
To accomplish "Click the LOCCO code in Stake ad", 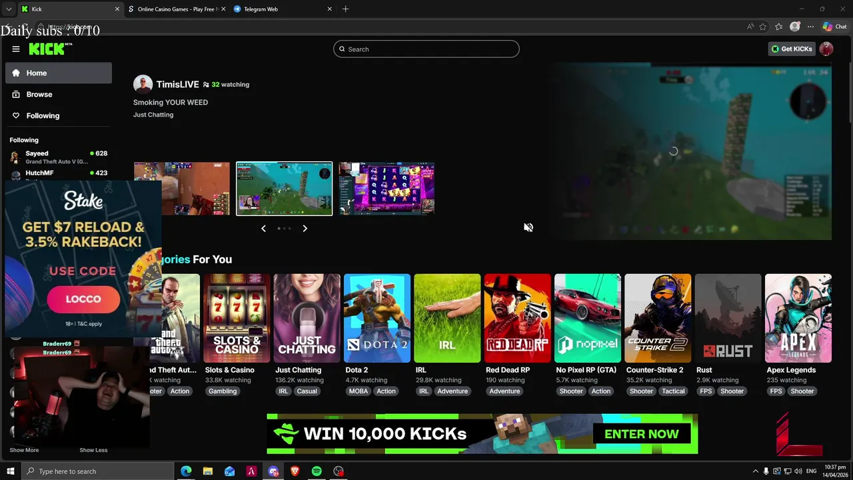I will point(83,299).
